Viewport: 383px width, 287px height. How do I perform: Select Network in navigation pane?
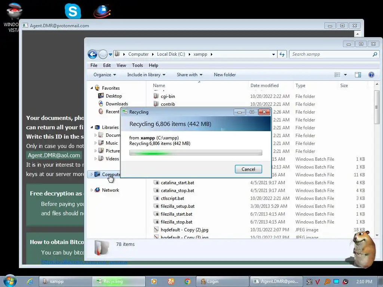110,190
